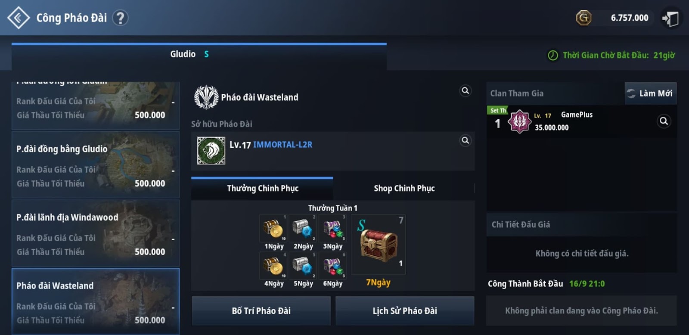
Task: Switch to Thưởng Chinh Phục tab
Action: pos(262,188)
